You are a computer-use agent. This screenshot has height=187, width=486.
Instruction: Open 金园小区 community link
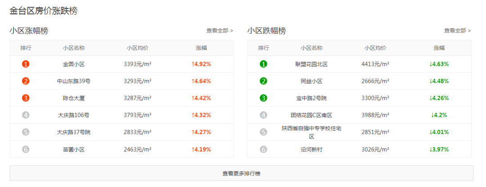point(74,64)
